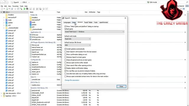
Task: Click the blank new-file toolbar icon
Action: pyautogui.click(x=2, y=9)
